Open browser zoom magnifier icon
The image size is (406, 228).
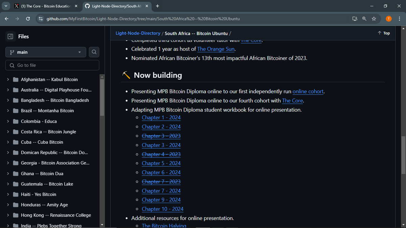[364, 19]
